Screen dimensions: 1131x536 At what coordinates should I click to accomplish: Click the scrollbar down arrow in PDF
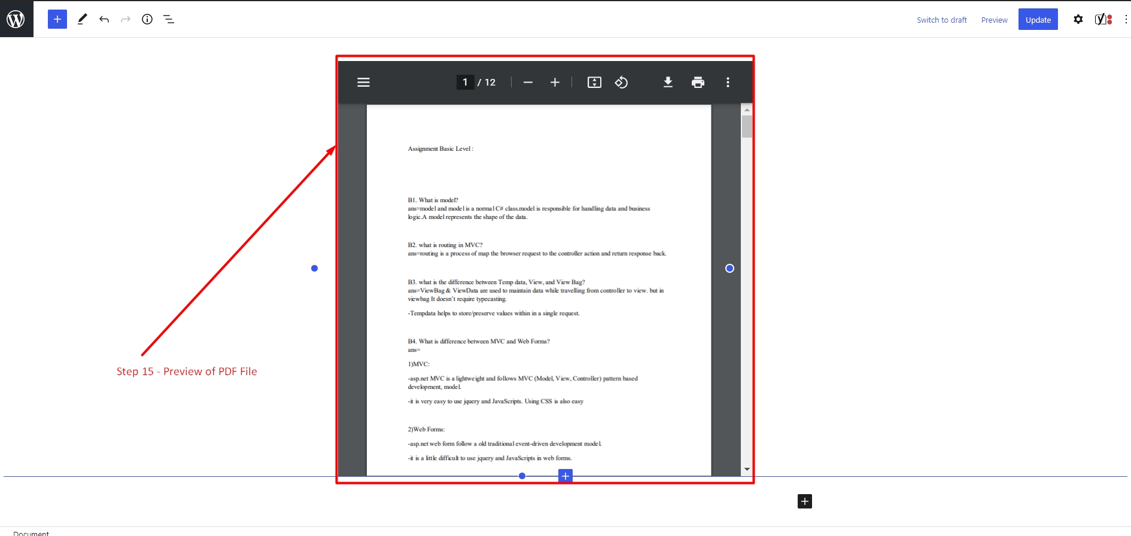coord(747,470)
